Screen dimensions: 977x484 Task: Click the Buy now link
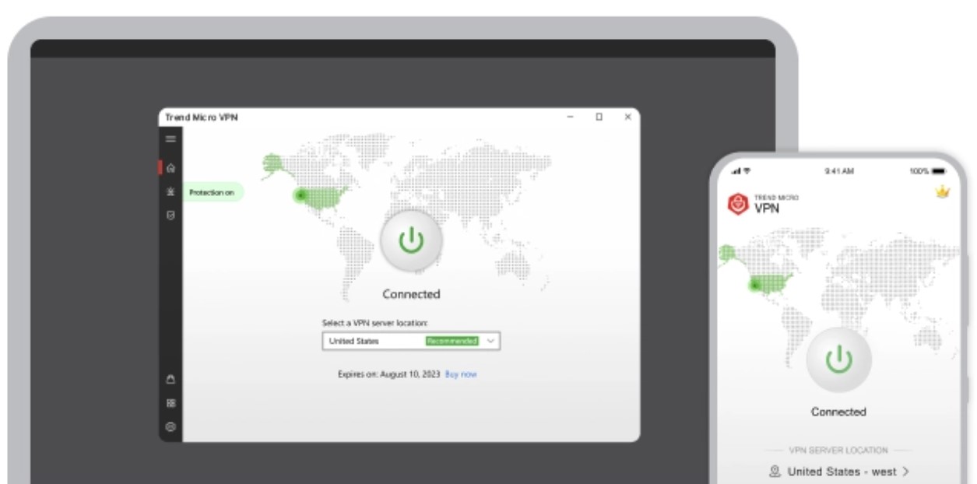461,374
